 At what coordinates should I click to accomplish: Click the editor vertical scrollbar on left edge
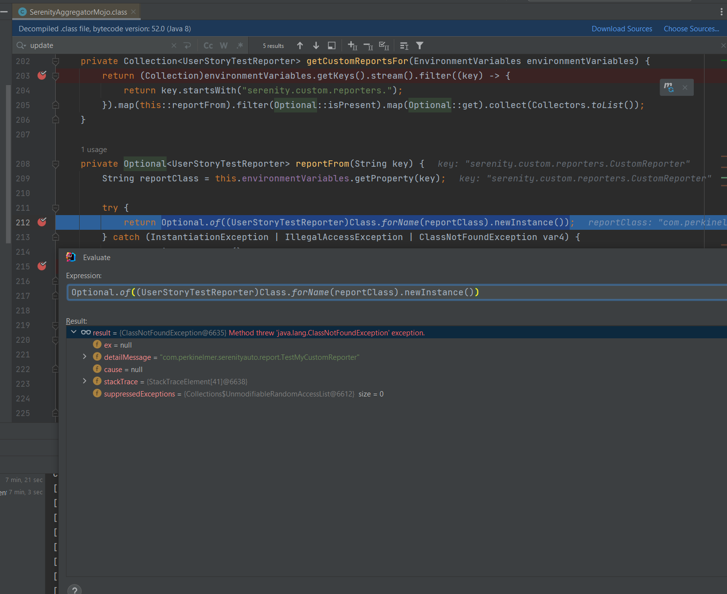click(x=8, y=164)
